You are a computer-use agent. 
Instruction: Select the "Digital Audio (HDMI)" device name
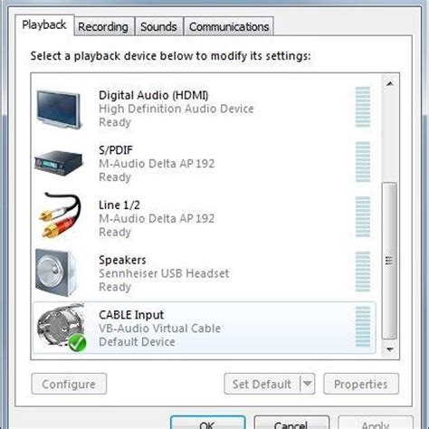click(x=154, y=95)
